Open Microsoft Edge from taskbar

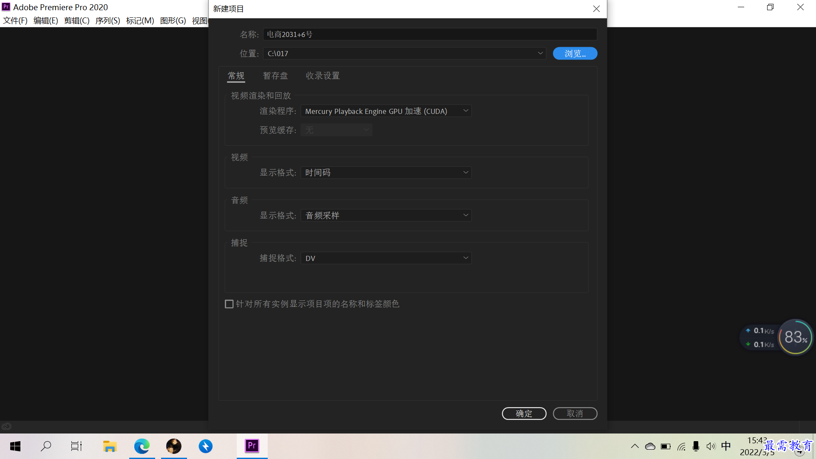(142, 446)
